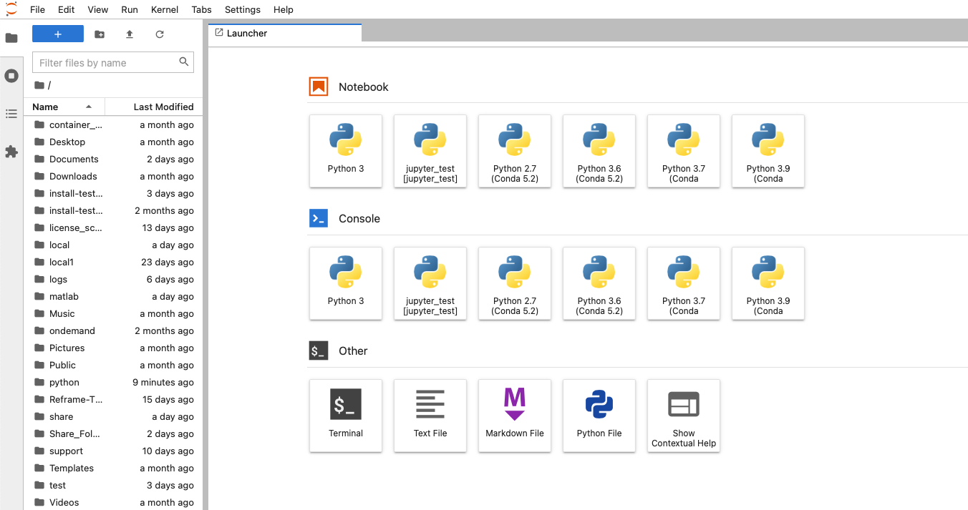The image size is (968, 510).
Task: Select the python folder
Action: [x=113, y=382]
